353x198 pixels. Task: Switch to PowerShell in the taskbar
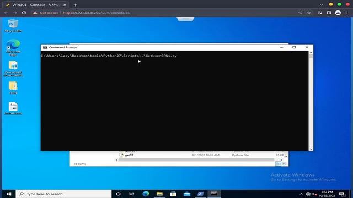200,194
